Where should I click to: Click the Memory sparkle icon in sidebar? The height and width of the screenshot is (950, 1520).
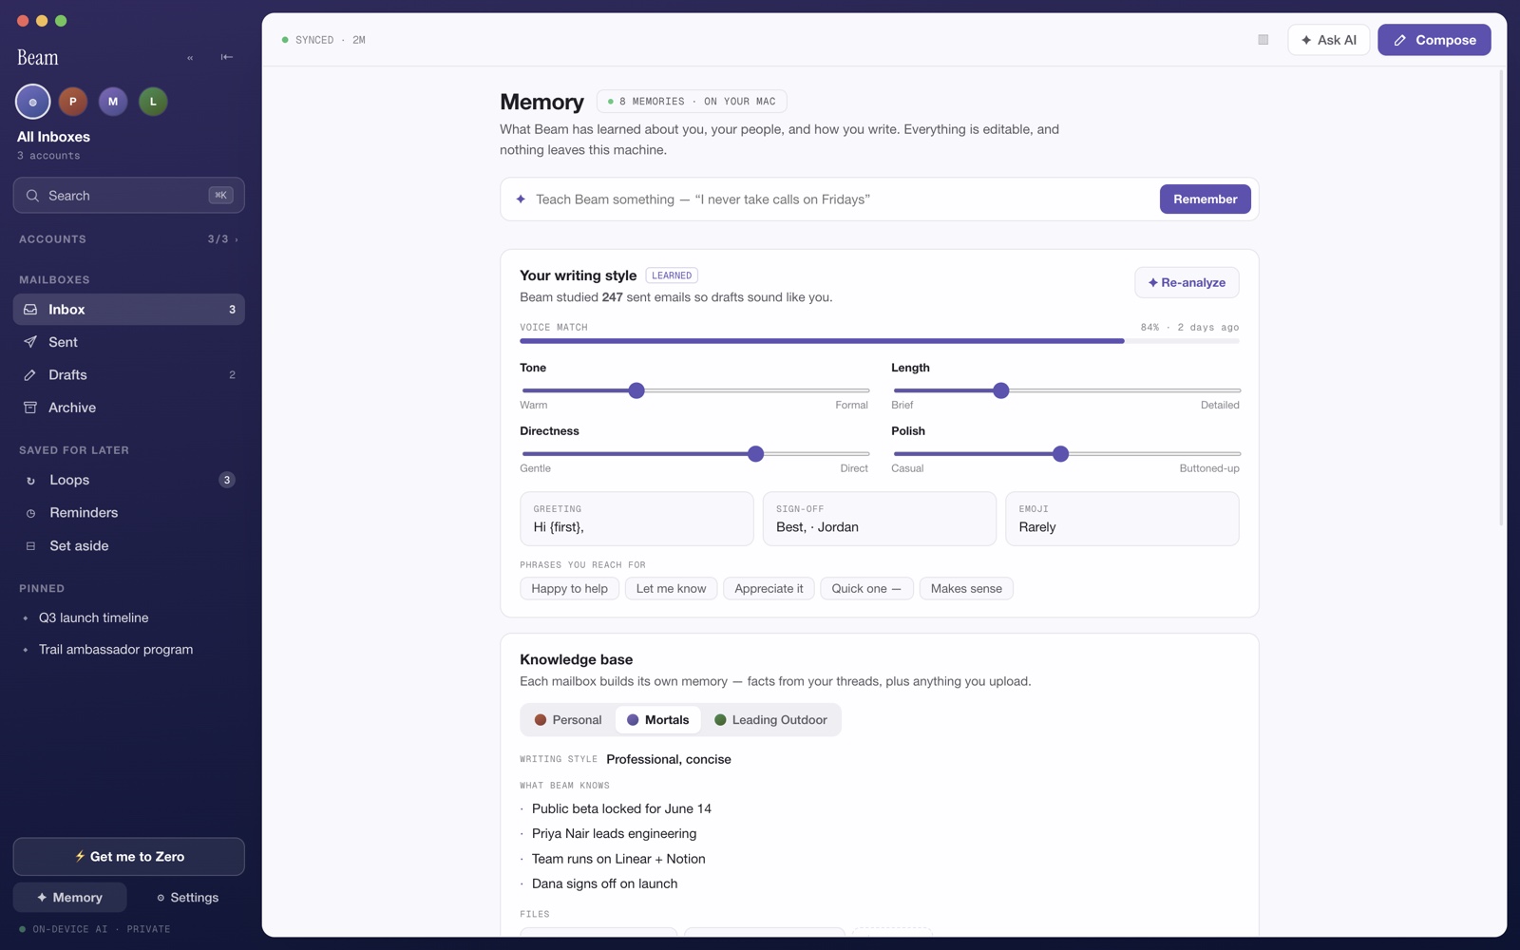tap(42, 898)
